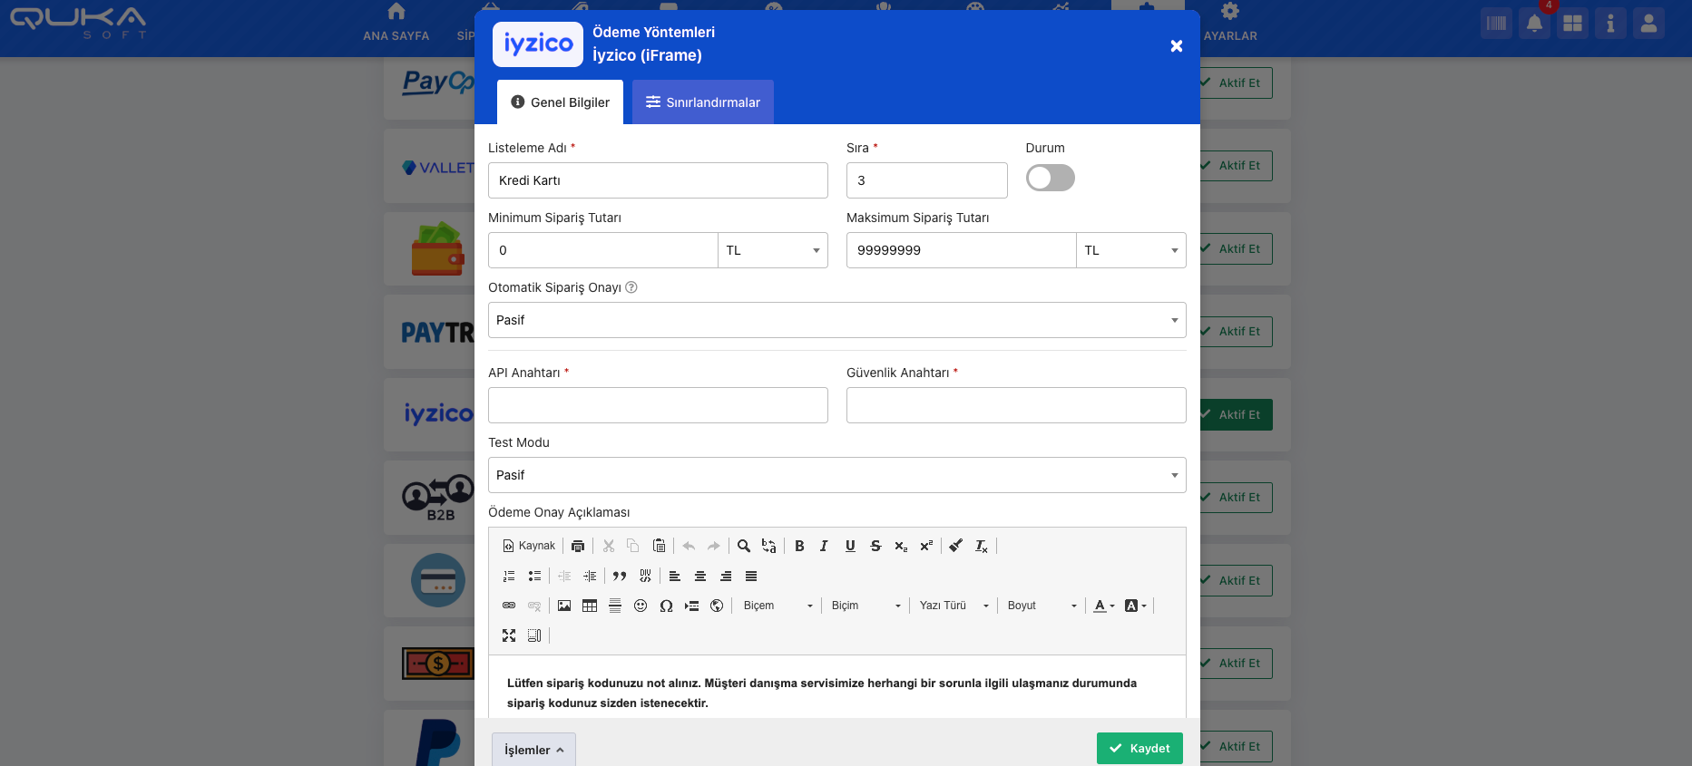Enable the Durum status switch

(x=1050, y=178)
